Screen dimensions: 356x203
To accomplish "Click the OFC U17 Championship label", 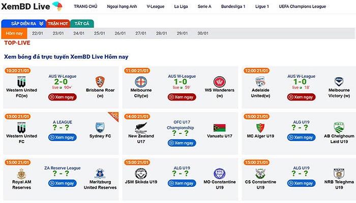I will [181, 125].
